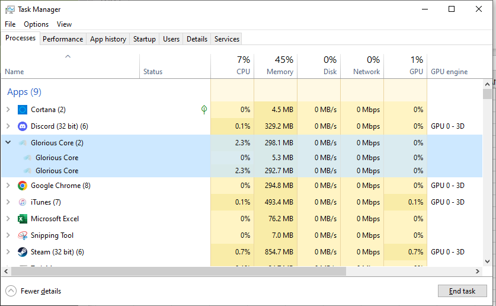The width and height of the screenshot is (496, 306).
Task: Click the Fewer details link
Action: point(41,291)
